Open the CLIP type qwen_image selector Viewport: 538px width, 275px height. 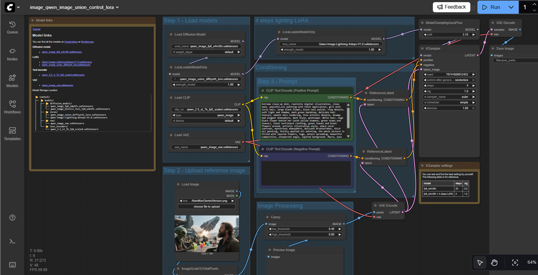(x=206, y=115)
